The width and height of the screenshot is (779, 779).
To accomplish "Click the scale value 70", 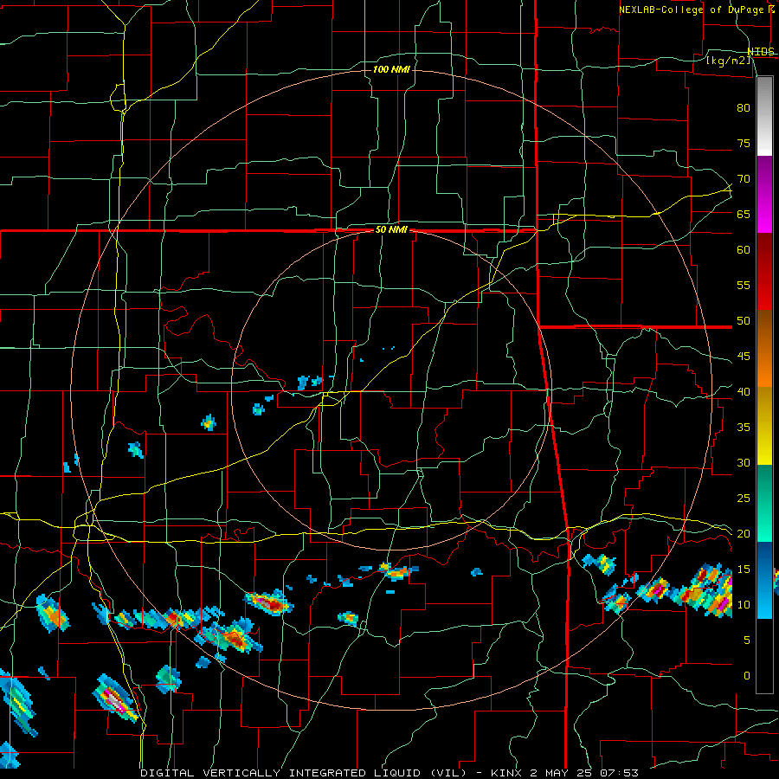I will click(744, 178).
